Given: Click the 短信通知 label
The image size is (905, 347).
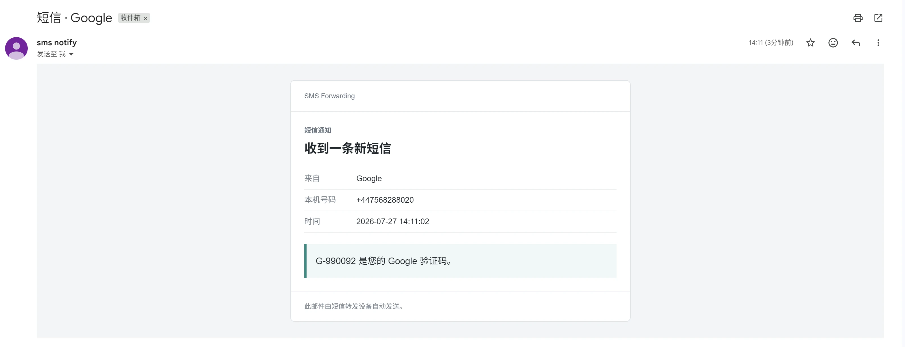Looking at the screenshot, I should coord(318,130).
